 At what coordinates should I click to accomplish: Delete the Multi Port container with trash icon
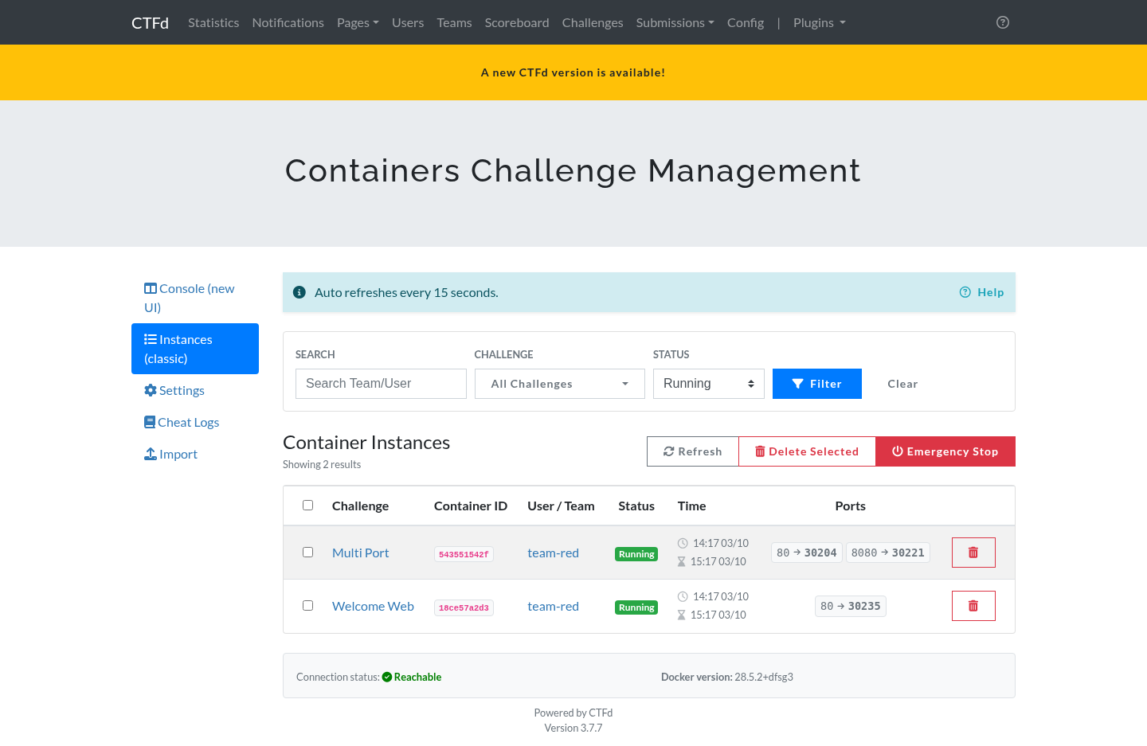tap(973, 553)
